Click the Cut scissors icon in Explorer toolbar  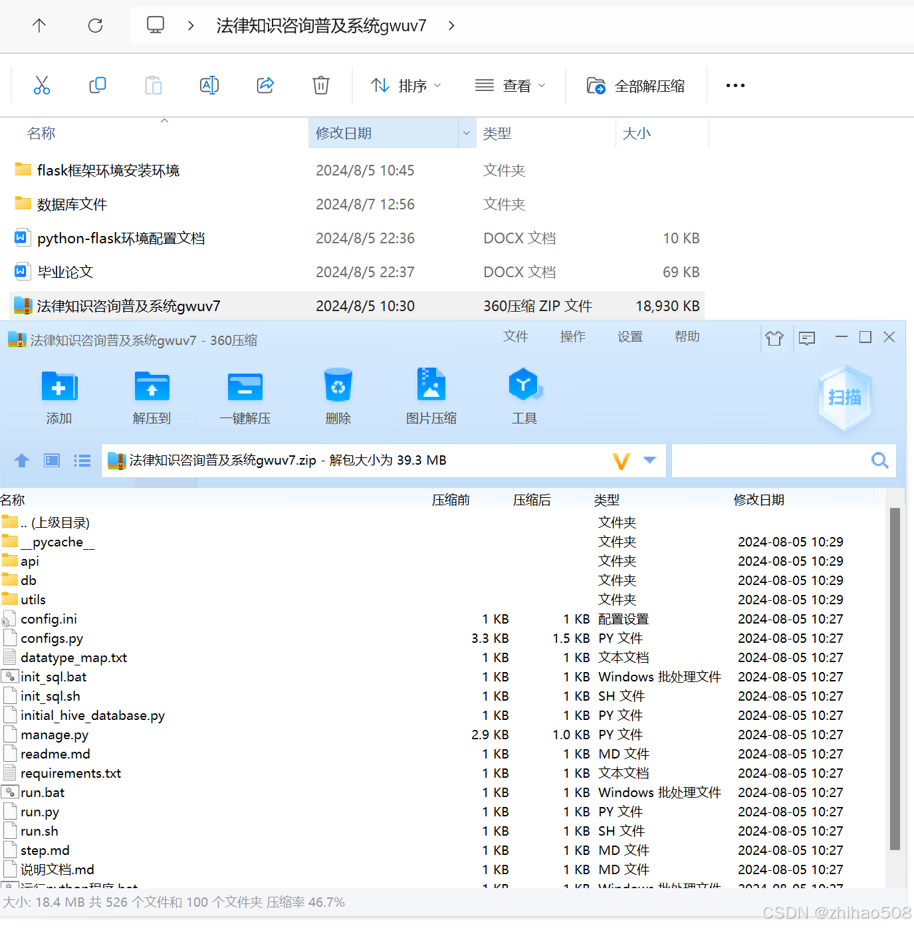pos(42,85)
